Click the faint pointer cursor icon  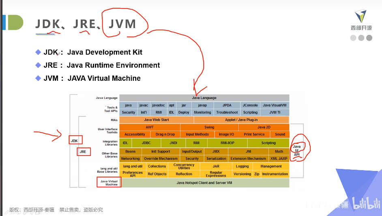[31, 213]
